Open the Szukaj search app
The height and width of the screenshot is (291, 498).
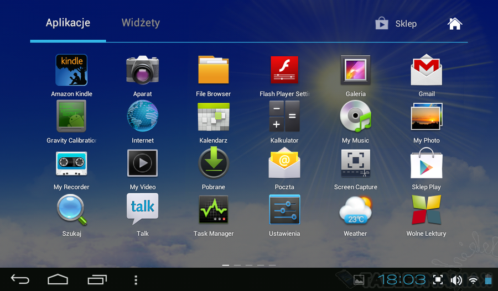click(71, 210)
